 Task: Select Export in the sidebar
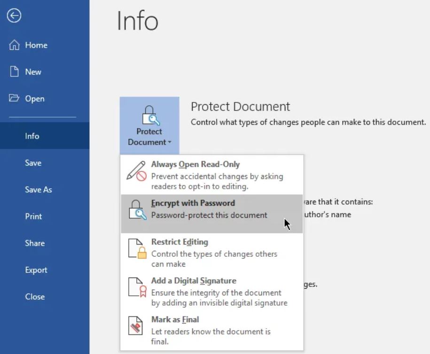coord(36,270)
